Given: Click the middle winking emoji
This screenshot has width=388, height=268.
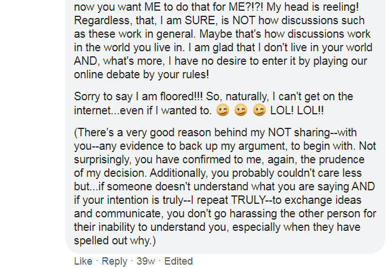Looking at the screenshot, I should point(241,110).
